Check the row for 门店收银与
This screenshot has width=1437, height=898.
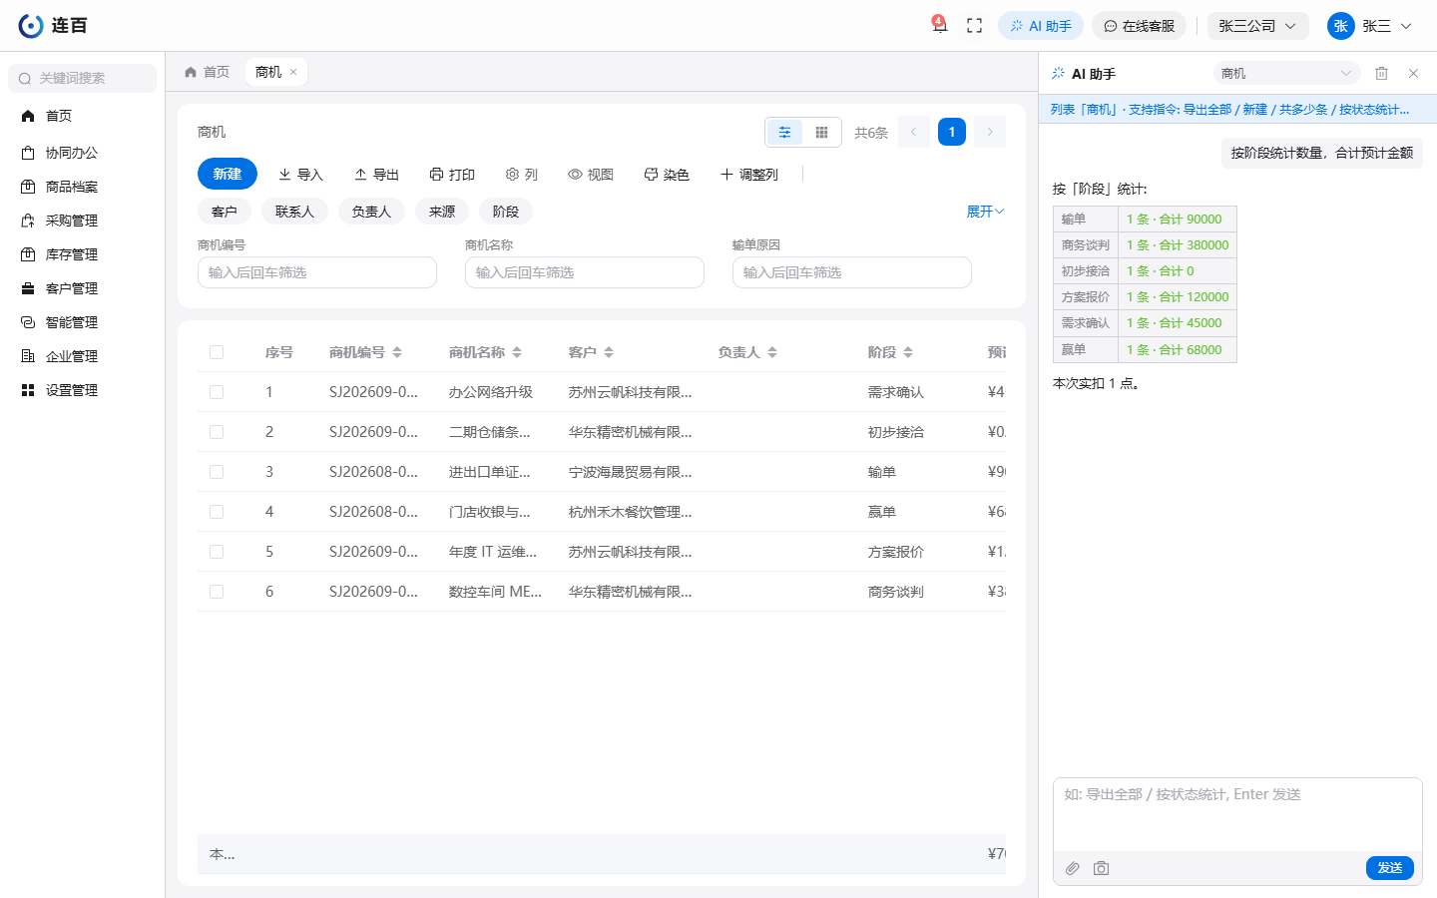(217, 512)
